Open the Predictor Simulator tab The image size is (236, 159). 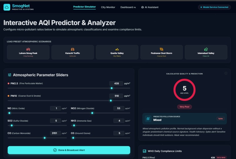tap(84, 7)
